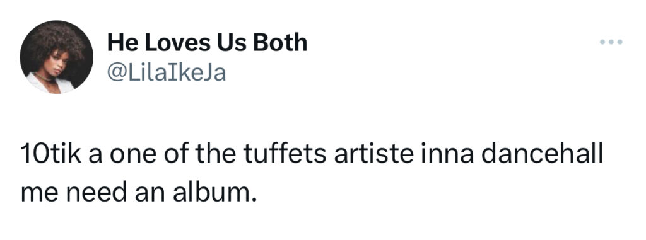This screenshot has width=646, height=240.
Task: Open the He Loves Us Both profile name
Action: pos(207,43)
